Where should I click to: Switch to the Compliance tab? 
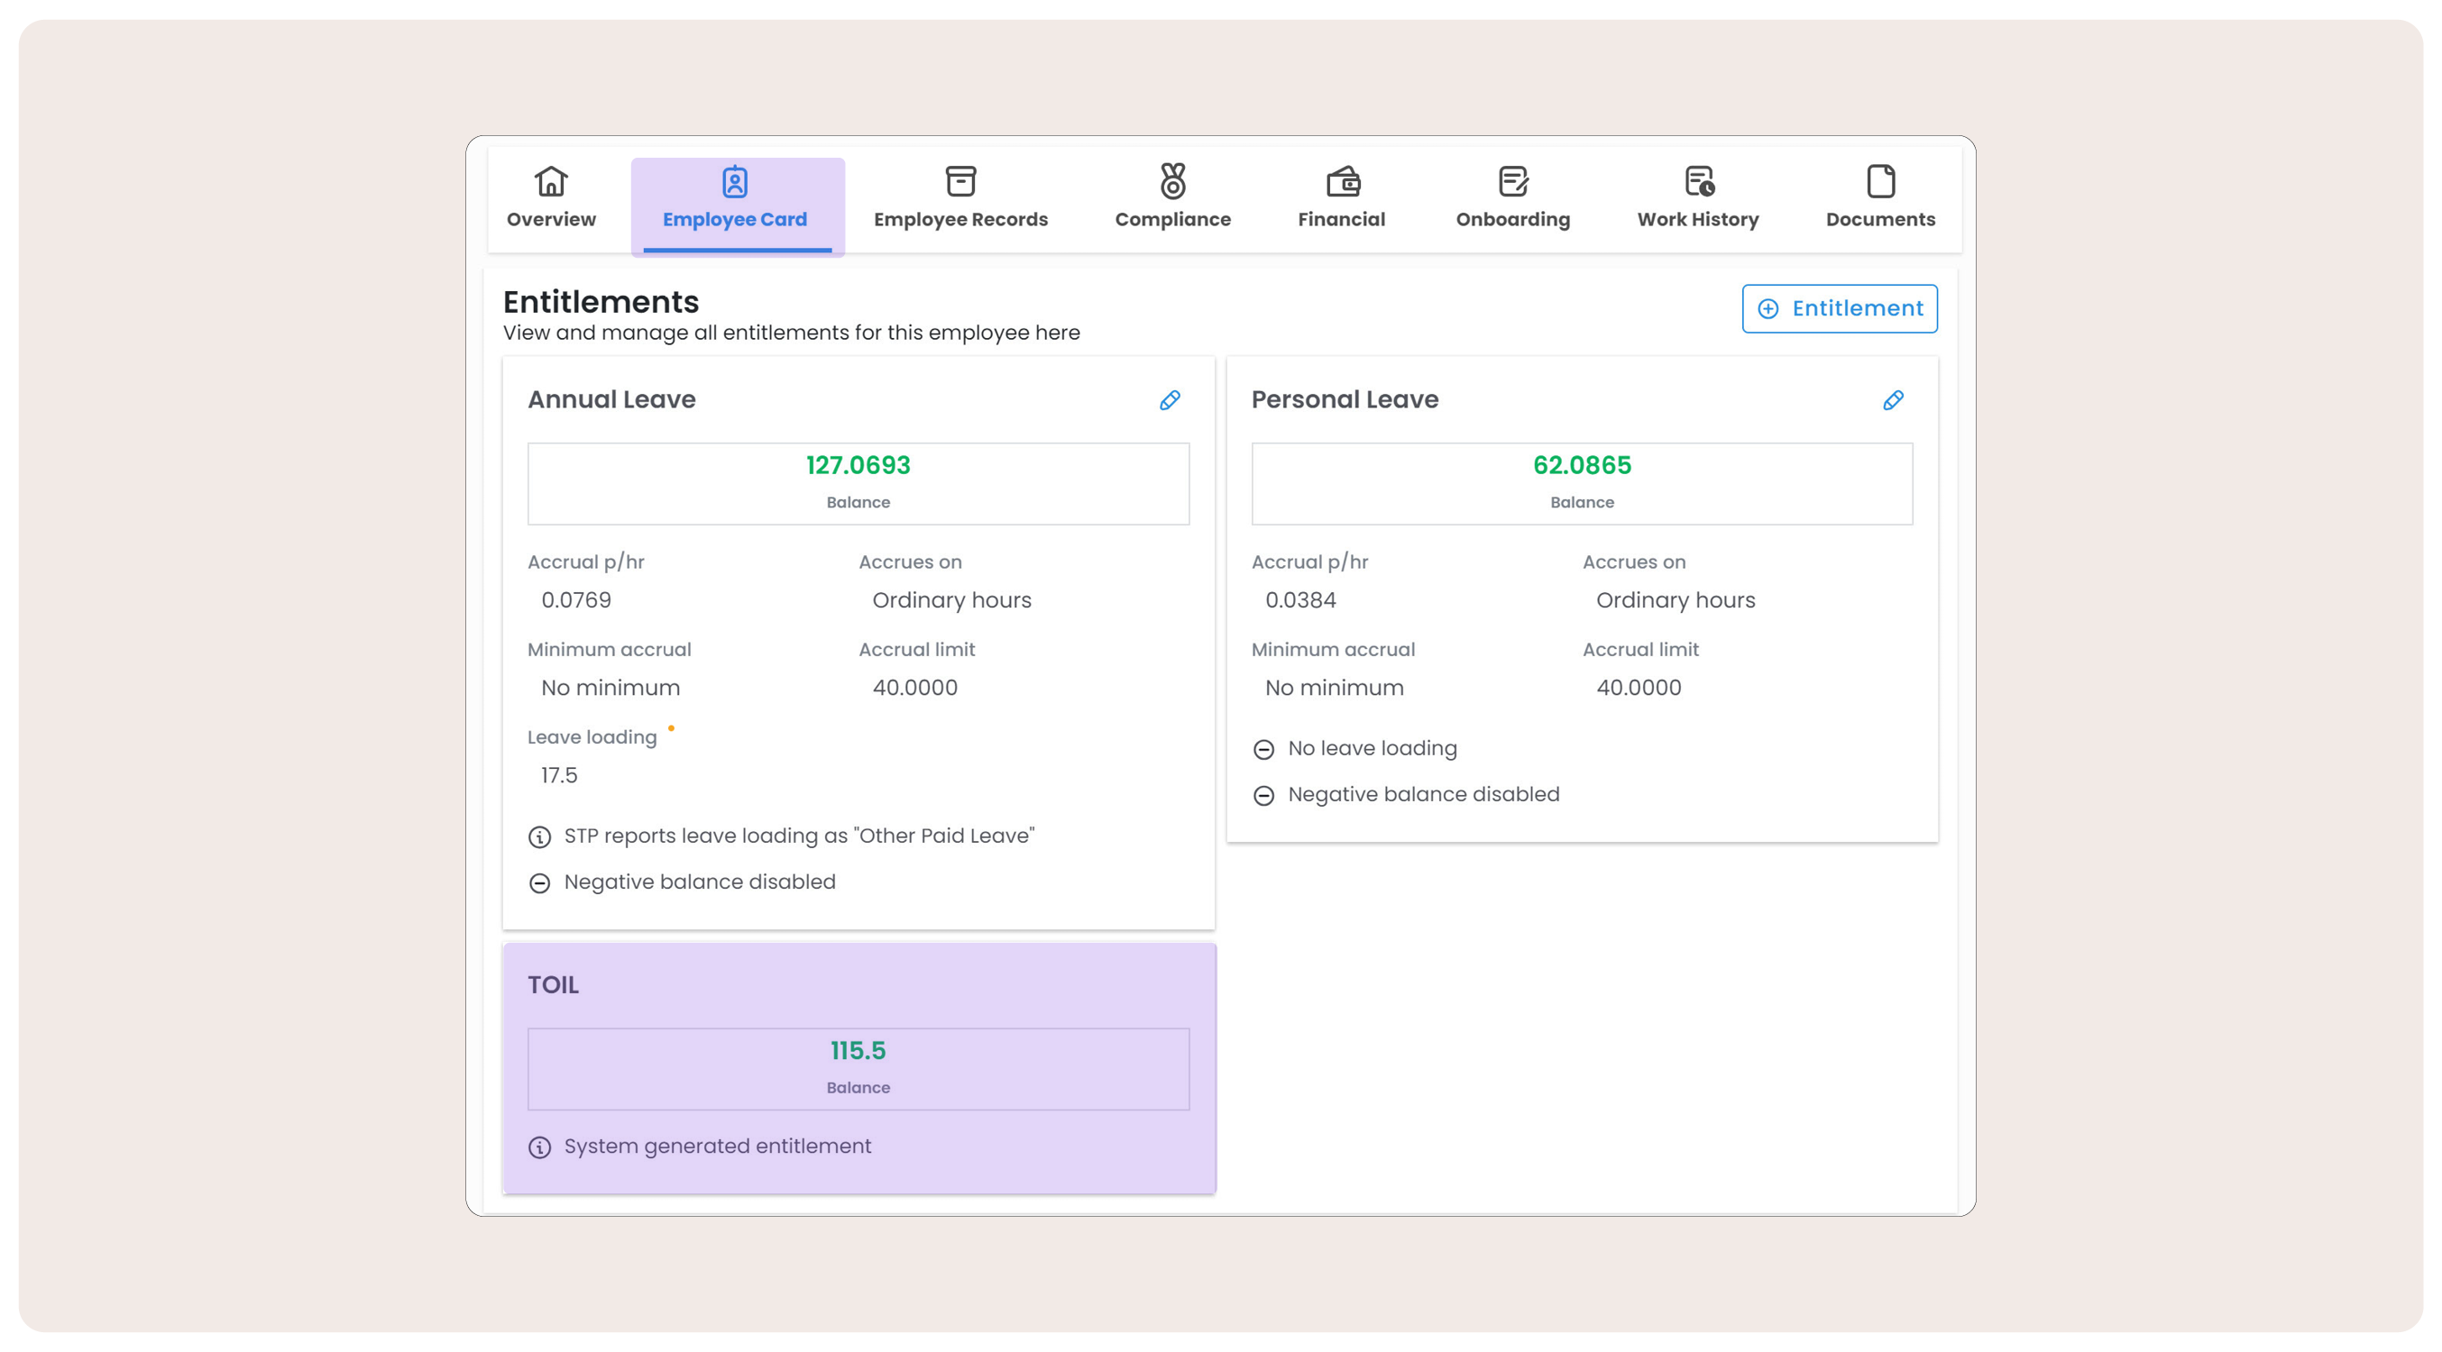click(1172, 219)
